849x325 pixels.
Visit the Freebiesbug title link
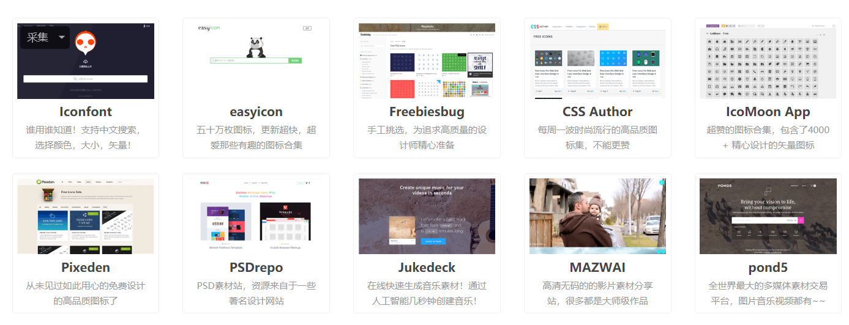427,112
